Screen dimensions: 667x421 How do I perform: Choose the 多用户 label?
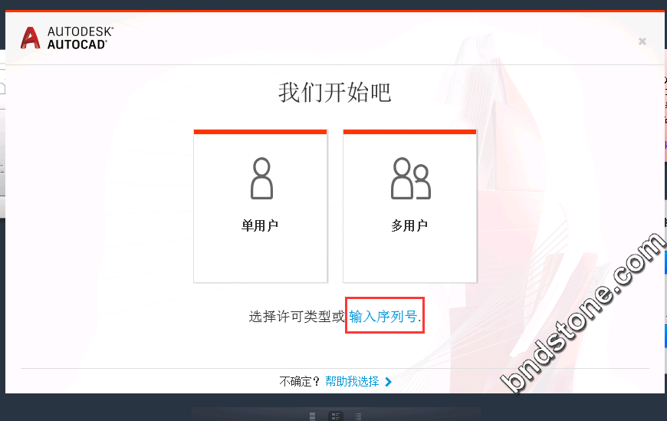(409, 225)
